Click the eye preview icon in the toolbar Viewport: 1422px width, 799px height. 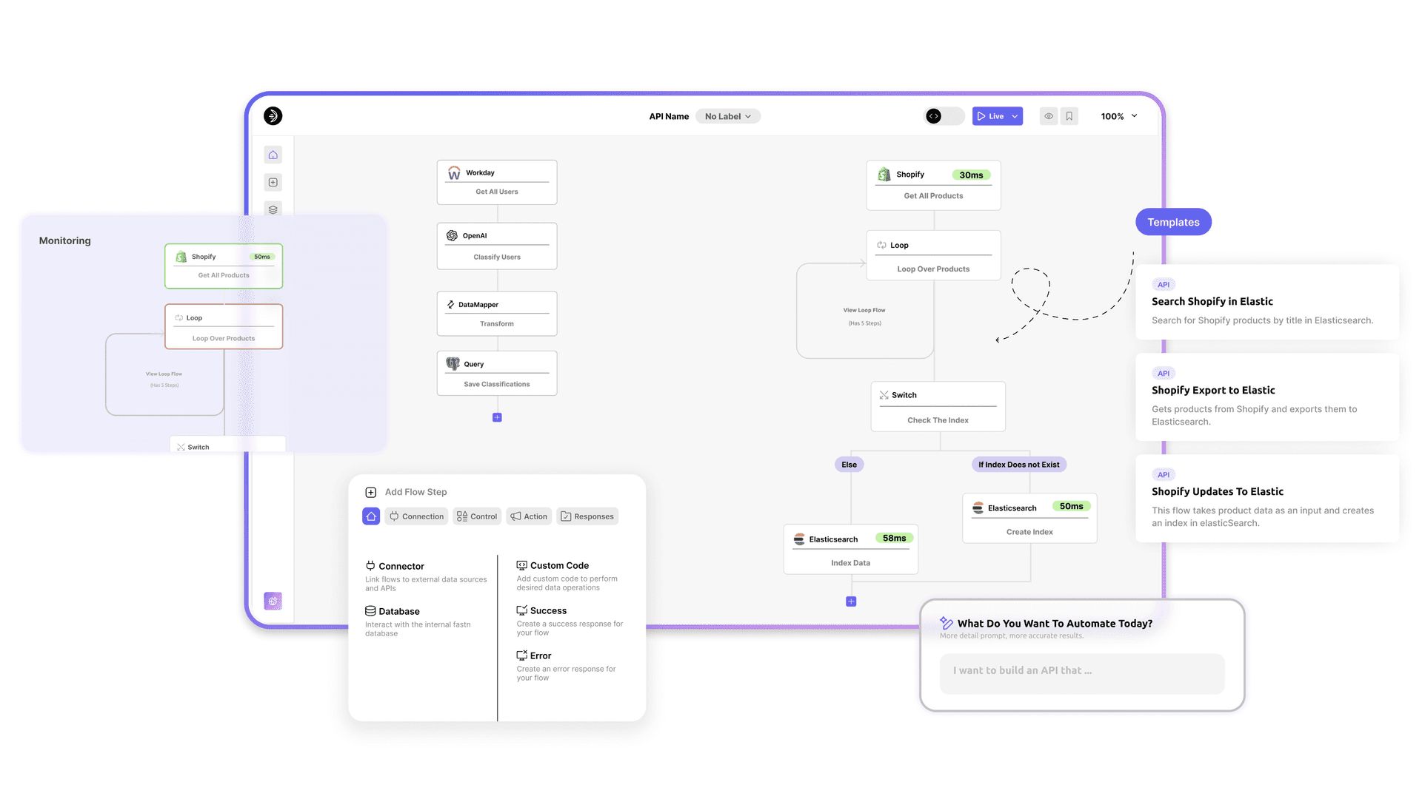coord(1048,116)
